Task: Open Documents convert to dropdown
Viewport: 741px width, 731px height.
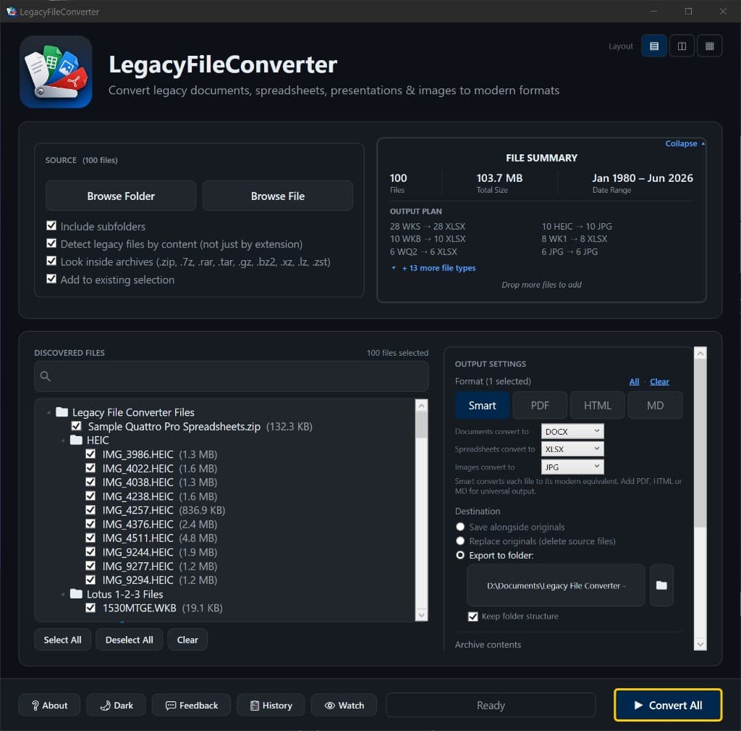Action: point(572,431)
